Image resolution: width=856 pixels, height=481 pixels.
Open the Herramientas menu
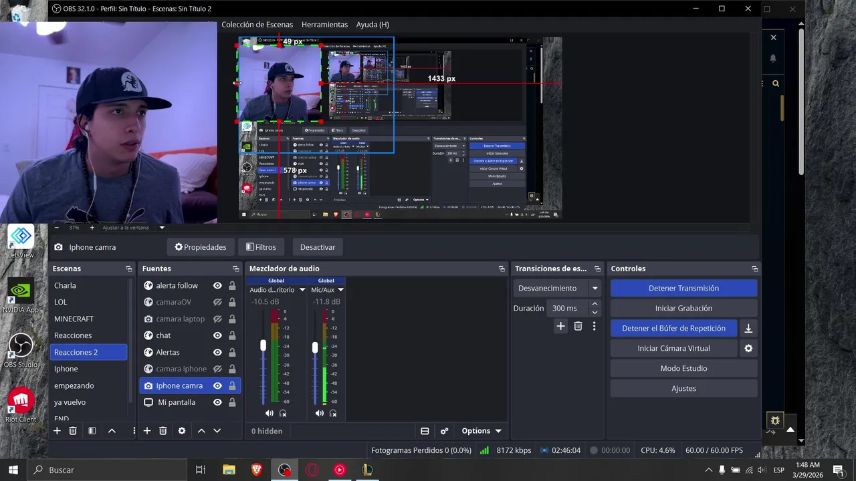coord(324,25)
